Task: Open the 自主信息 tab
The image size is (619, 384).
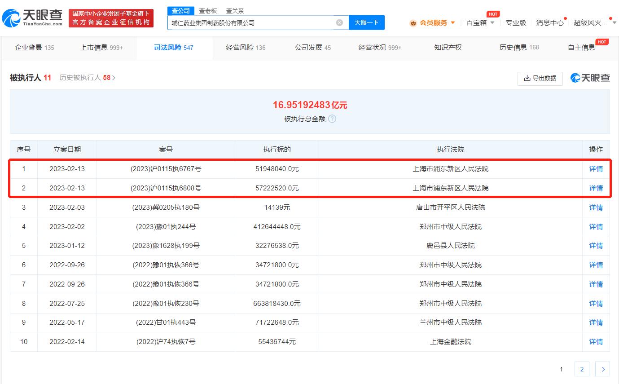Action: [x=581, y=48]
